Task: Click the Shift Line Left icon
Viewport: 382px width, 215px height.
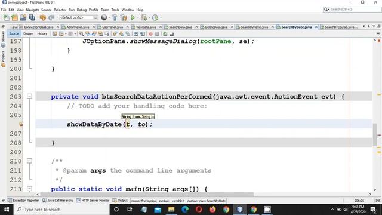Action: coord(136,34)
